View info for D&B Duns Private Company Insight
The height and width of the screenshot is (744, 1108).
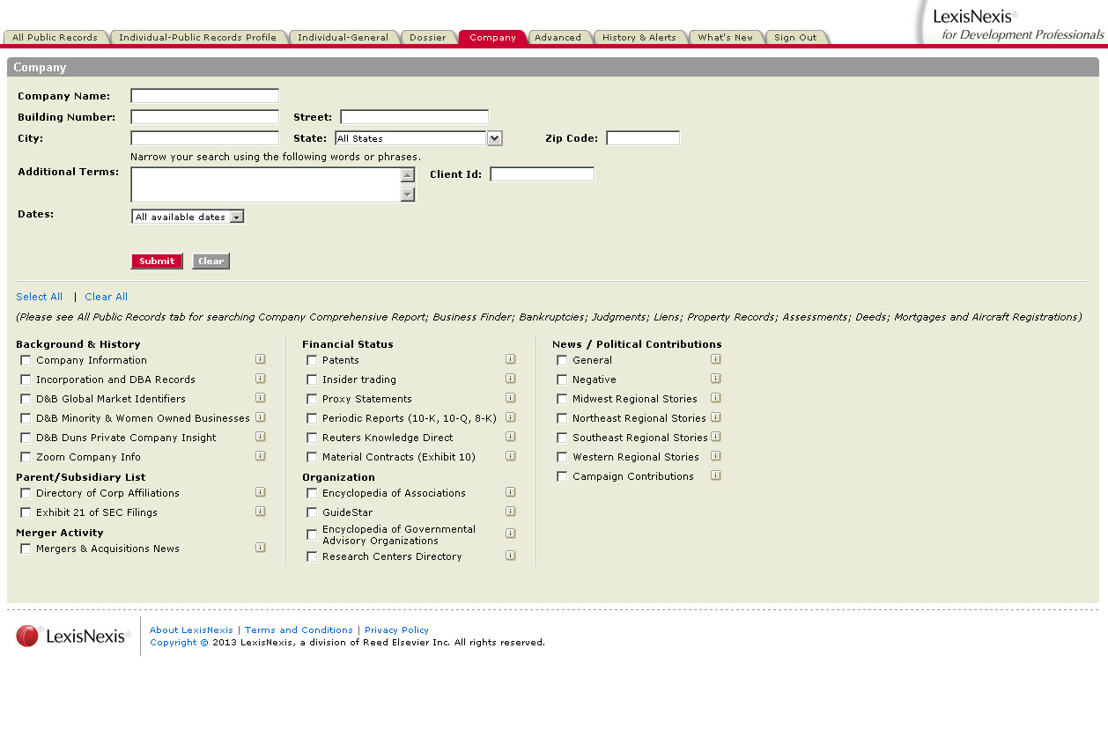tap(261, 437)
